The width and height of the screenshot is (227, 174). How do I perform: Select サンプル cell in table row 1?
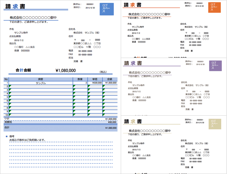pos(41,83)
